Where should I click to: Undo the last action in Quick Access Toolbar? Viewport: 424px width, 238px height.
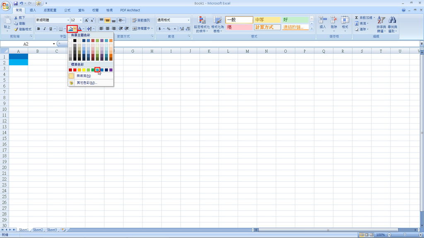(22, 3)
